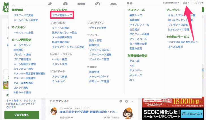Image resolution: width=206 pixels, height=120 pixels.
Task: Open パスワードの変更 under 登録情報
Action: pyautogui.click(x=23, y=15)
